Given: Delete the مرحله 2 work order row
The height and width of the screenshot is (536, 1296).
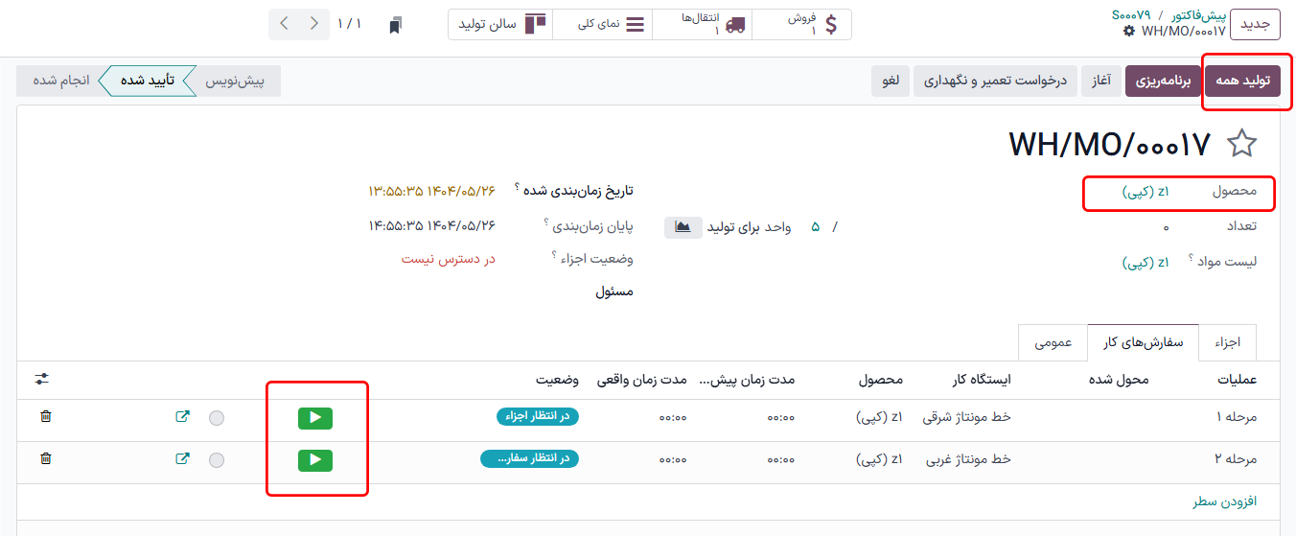Looking at the screenshot, I should click(x=46, y=459).
